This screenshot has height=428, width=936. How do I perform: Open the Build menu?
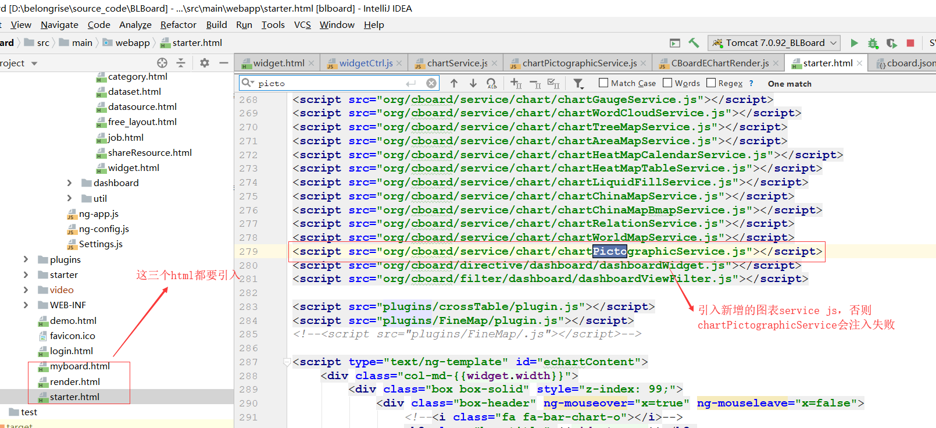click(217, 24)
